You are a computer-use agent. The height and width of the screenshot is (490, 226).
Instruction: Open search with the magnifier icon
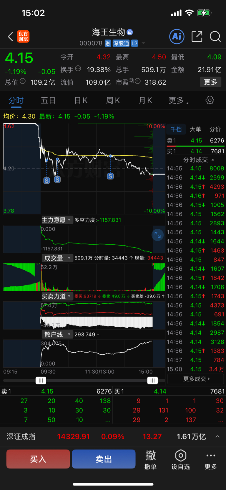click(x=215, y=37)
